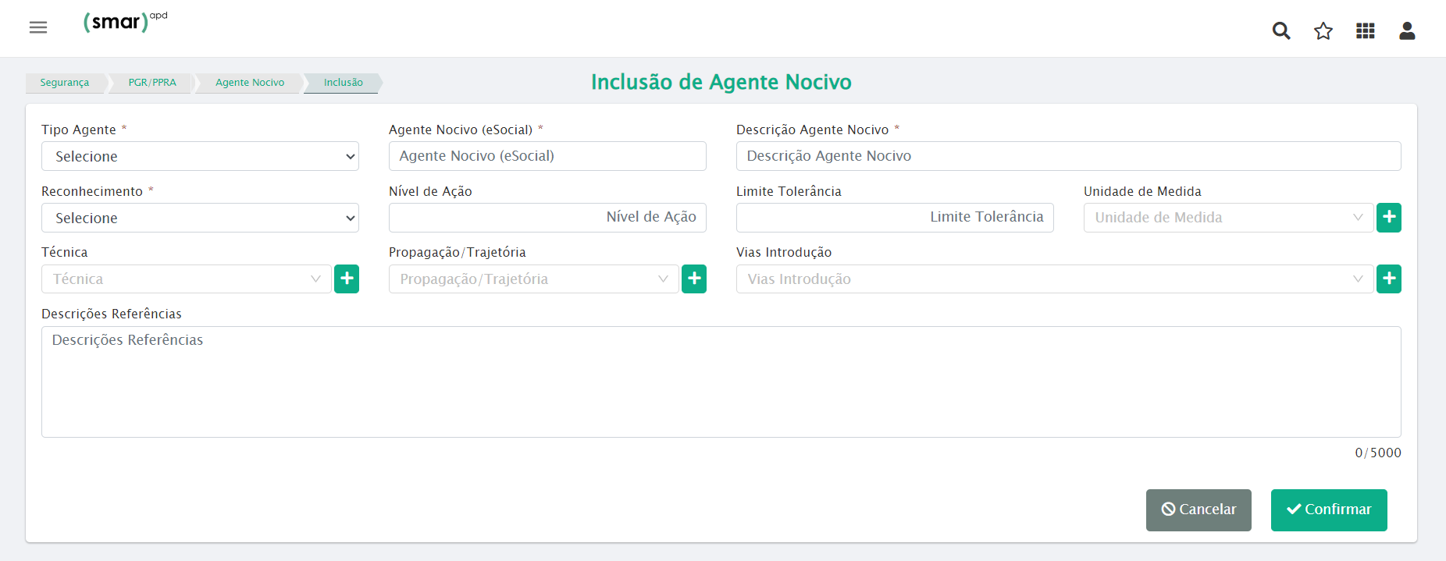1446x561 pixels.
Task: Click the search magnifier icon
Action: pyautogui.click(x=1280, y=31)
